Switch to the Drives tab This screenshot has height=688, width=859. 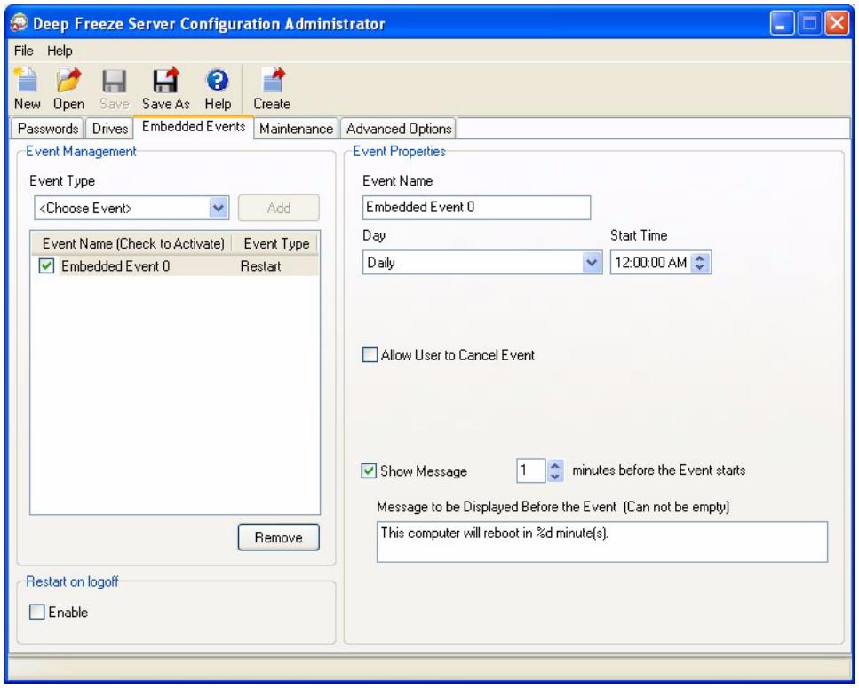109,129
